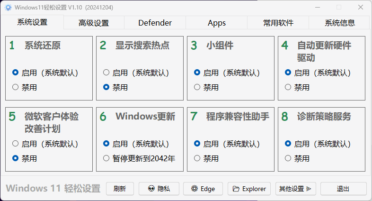Enable 微软客户体验改善计划 system default
Image resolution: width=372 pixels, height=201 pixels.
15,144
